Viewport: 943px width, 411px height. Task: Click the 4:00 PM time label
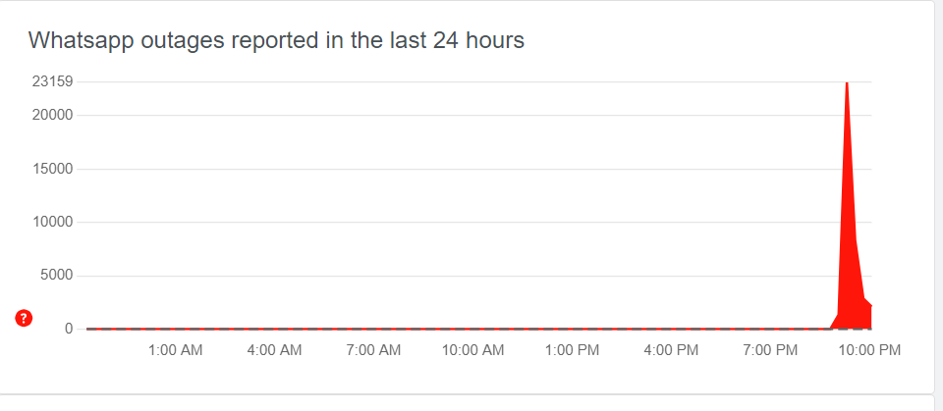pos(671,350)
